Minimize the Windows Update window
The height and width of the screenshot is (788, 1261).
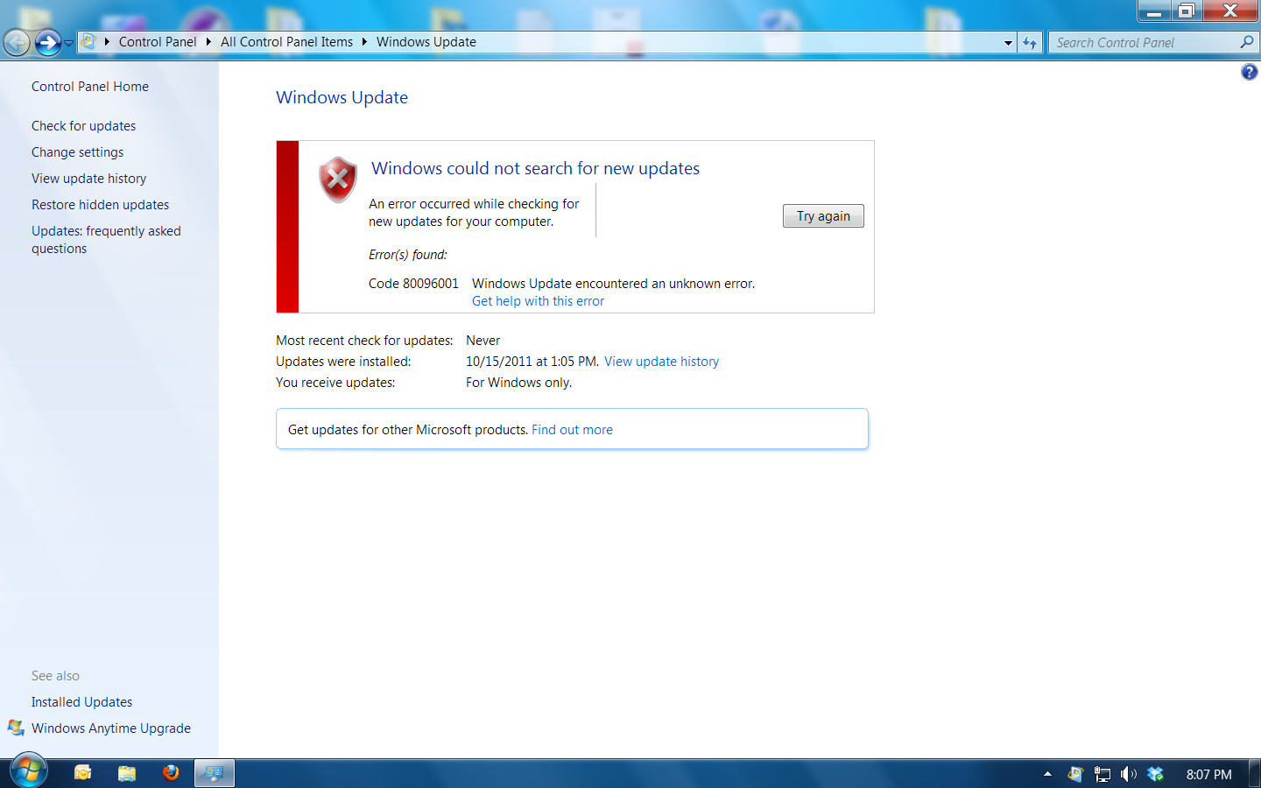[1154, 11]
